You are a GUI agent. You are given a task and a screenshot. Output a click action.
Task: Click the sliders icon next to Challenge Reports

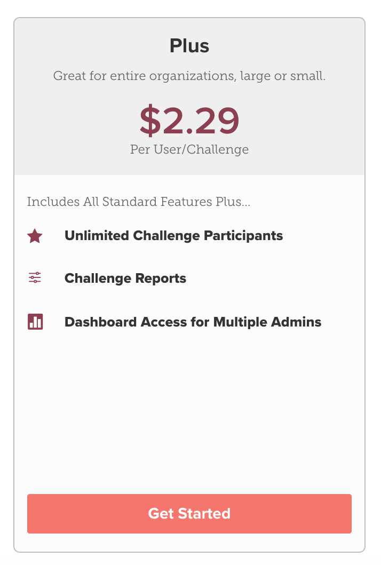(35, 277)
